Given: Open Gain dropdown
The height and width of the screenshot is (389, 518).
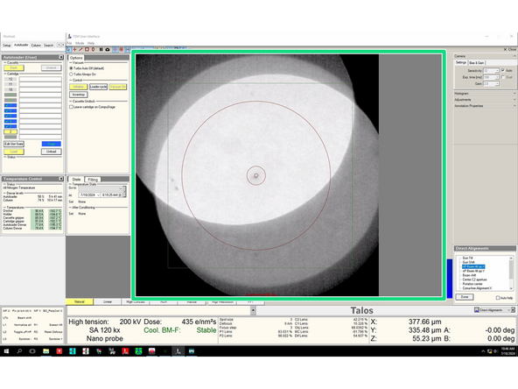Looking at the screenshot, I should 497,84.
